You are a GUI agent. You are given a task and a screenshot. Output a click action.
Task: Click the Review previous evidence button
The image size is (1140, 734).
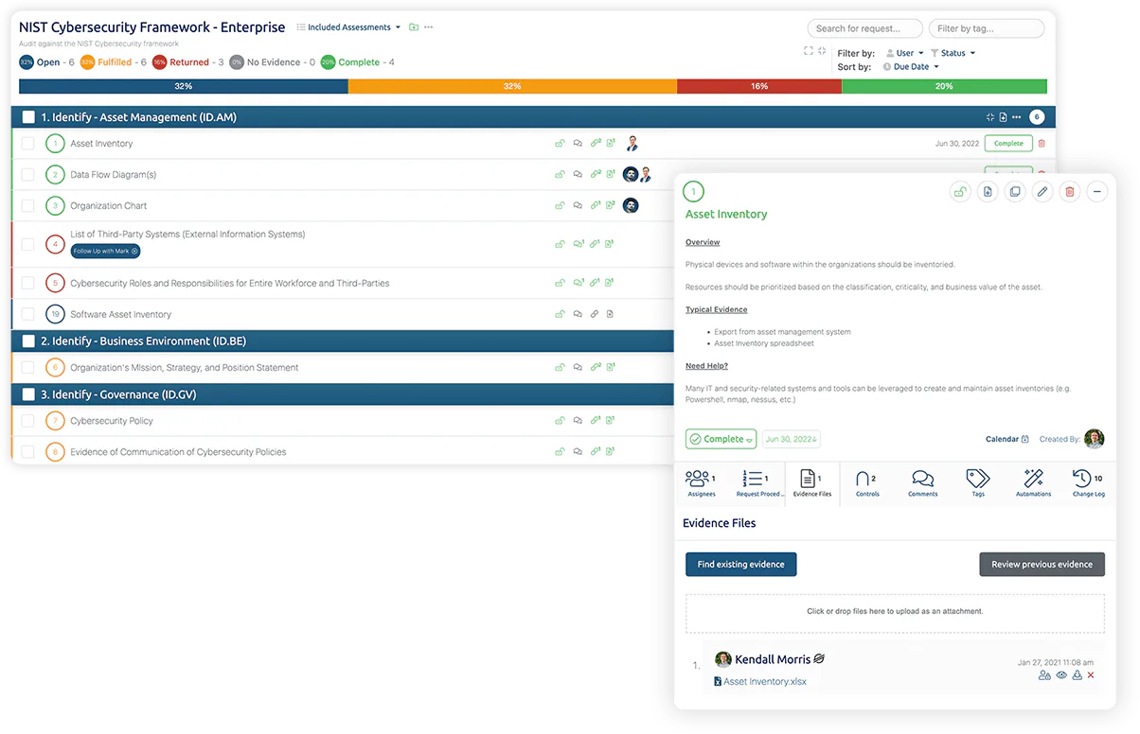[x=1042, y=565]
